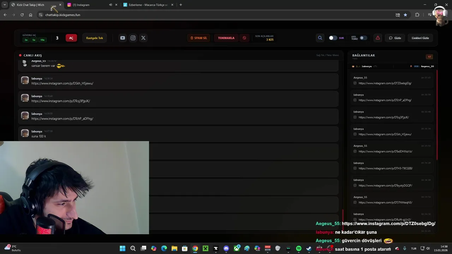
Task: Click the Gizle button
Action: [x=395, y=38]
